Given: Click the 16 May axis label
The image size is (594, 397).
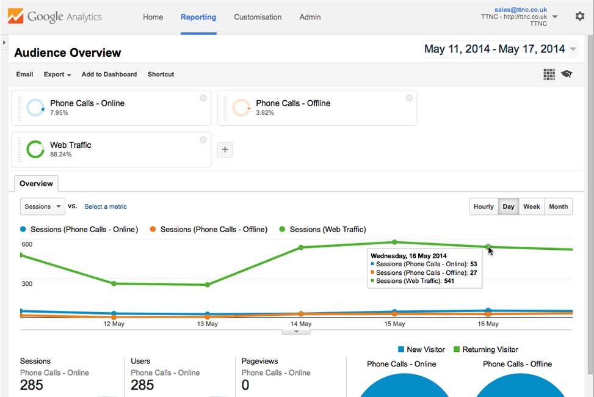Looking at the screenshot, I should (x=488, y=324).
